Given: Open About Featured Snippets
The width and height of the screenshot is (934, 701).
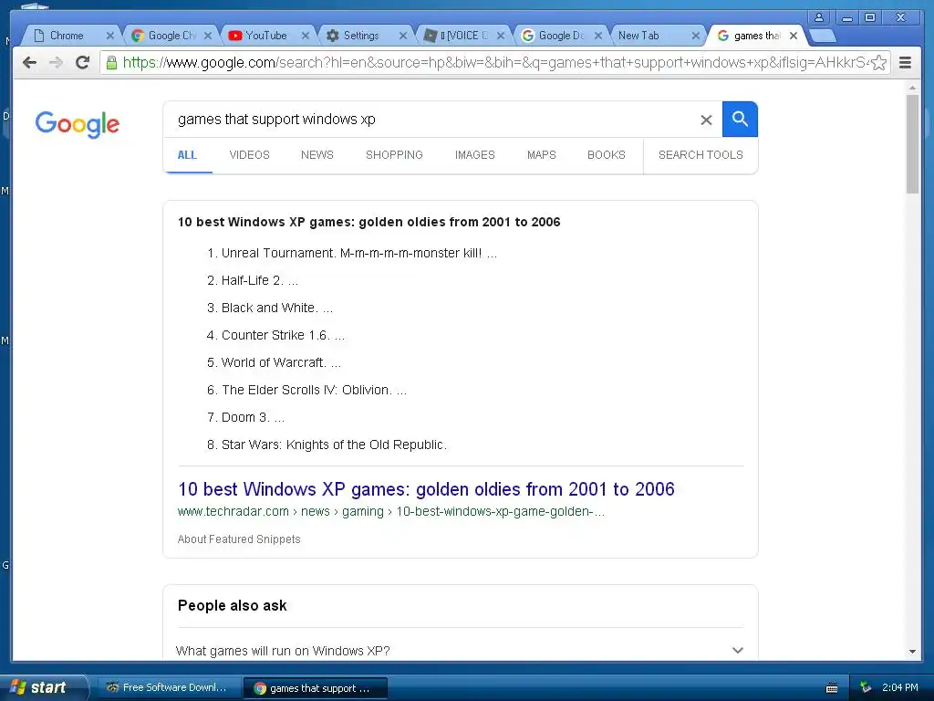Looking at the screenshot, I should (239, 539).
